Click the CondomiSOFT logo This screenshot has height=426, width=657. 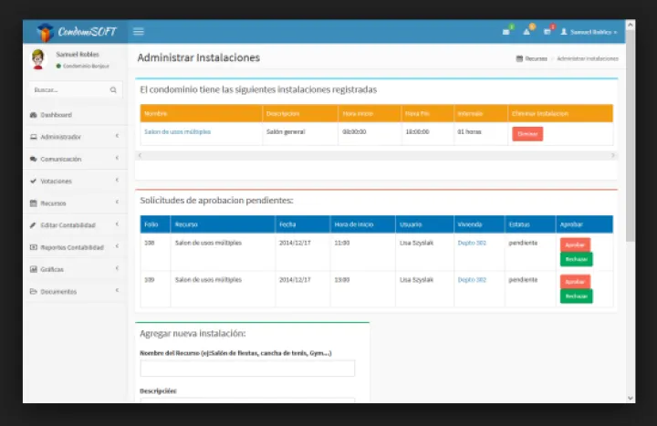click(75, 32)
